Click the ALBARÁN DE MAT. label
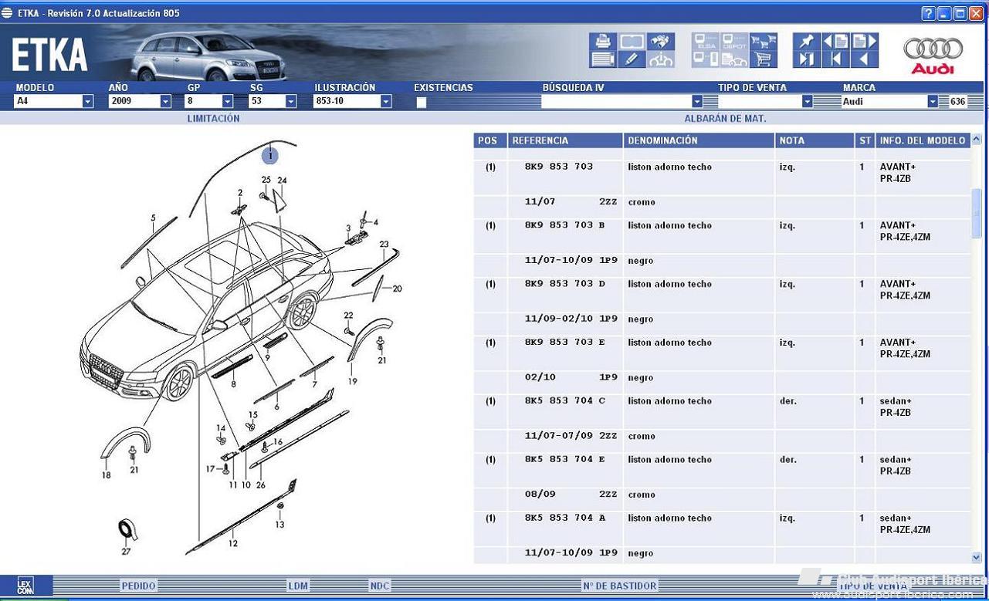This screenshot has height=601, width=989. coord(725,119)
